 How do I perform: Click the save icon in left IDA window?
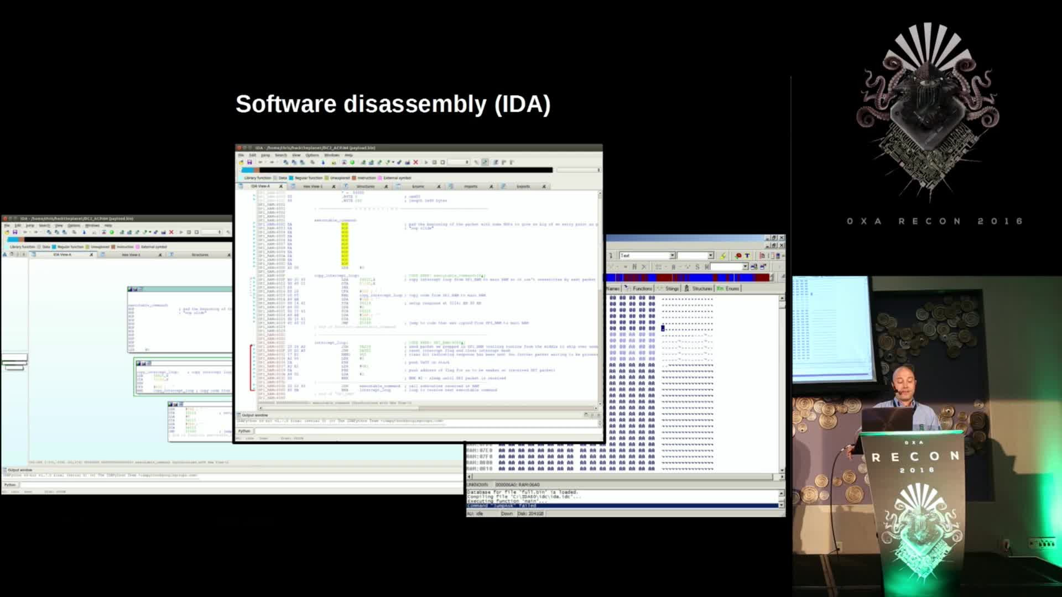pyautogui.click(x=15, y=232)
